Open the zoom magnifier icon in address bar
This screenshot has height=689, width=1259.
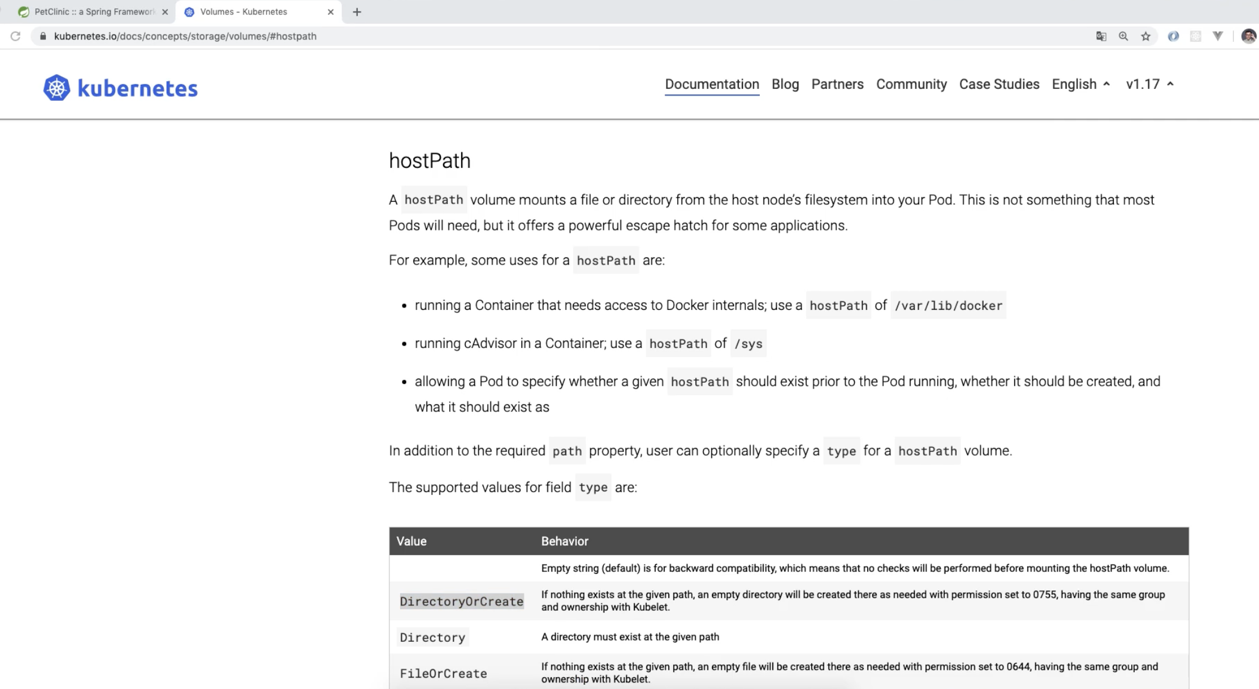[1123, 36]
